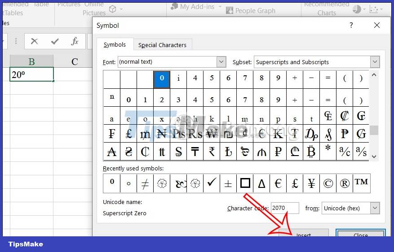394x252 pixels.
Task: Pick the superscript i symbol
Action: pos(178,79)
